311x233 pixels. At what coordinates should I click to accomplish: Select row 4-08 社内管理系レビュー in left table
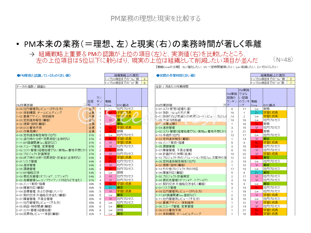point(39,109)
